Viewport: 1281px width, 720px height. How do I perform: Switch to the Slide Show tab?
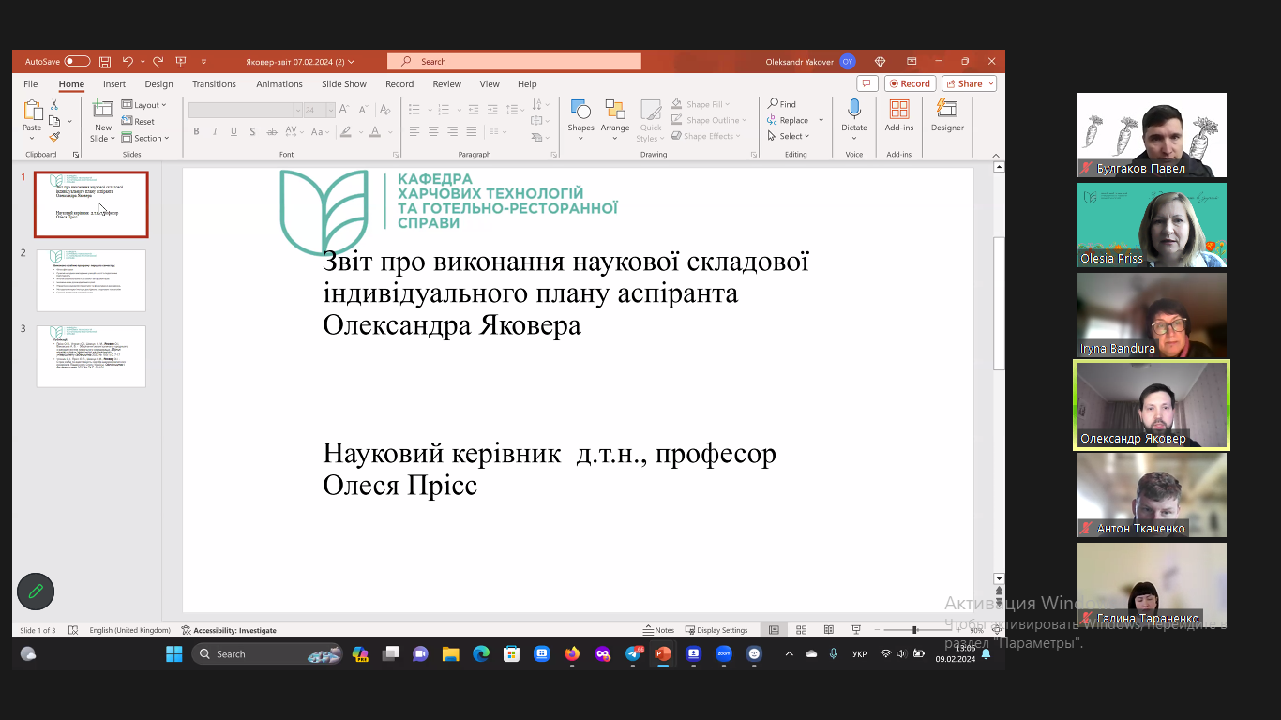344,84
